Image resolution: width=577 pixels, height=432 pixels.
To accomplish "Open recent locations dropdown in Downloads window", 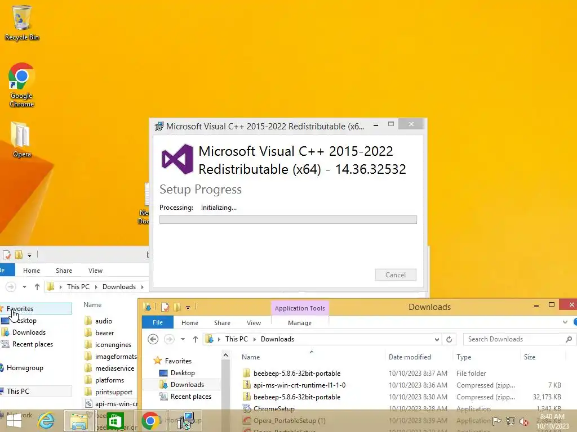I will point(183,339).
